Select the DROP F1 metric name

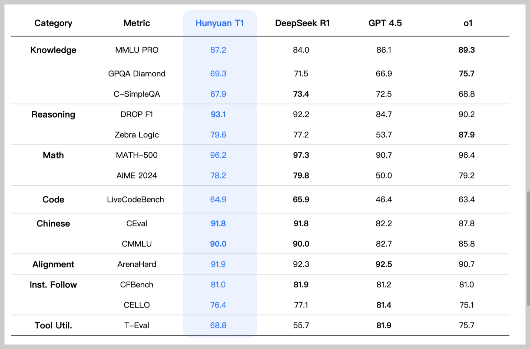coord(137,114)
